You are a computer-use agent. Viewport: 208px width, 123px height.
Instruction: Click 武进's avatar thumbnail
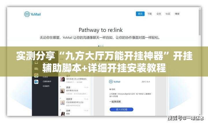[x=62, y=91]
